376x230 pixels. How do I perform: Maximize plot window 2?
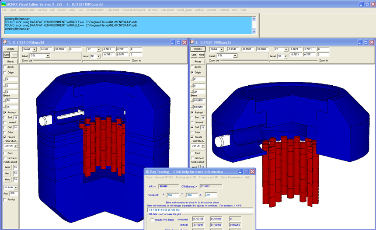coord(366,42)
